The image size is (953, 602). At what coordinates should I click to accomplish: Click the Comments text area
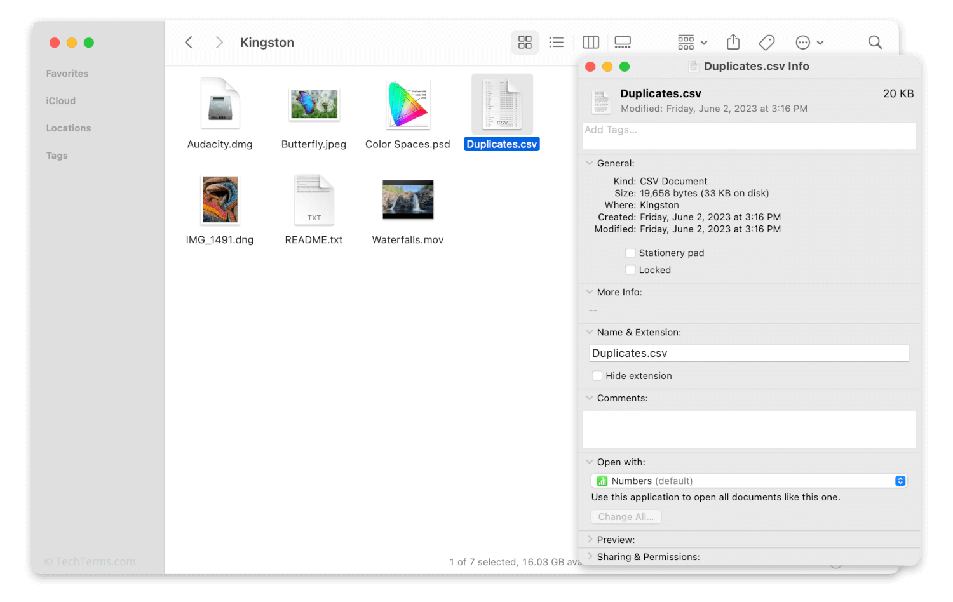point(749,429)
